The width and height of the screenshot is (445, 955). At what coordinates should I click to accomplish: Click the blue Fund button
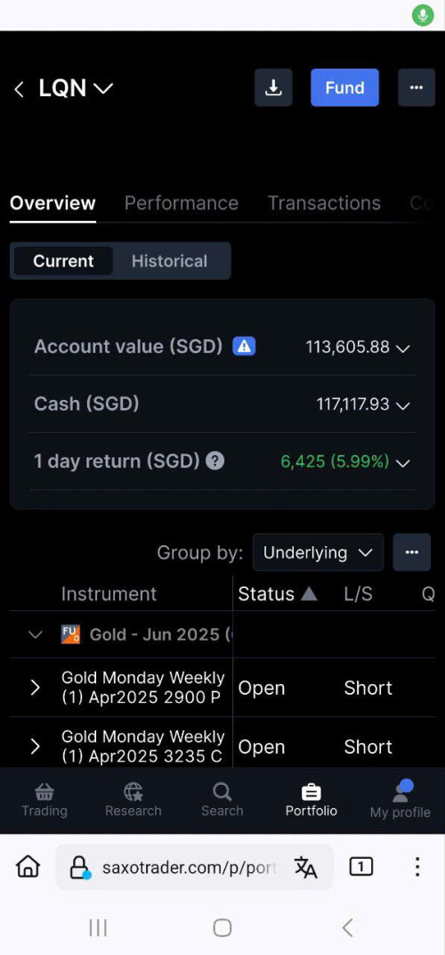tap(344, 87)
